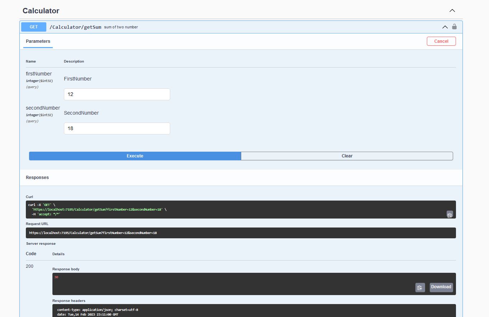Copy the curl command using clipboard icon
489x317 pixels.
[x=450, y=214]
